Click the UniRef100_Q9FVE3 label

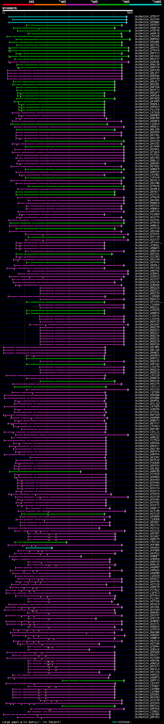[x=147, y=718]
